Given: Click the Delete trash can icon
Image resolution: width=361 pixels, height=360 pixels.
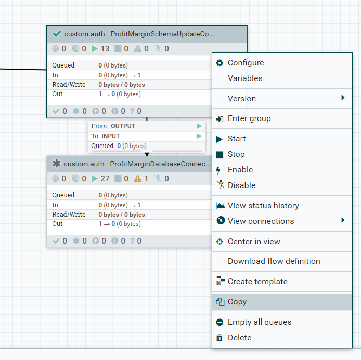Looking at the screenshot, I should tap(220, 338).
